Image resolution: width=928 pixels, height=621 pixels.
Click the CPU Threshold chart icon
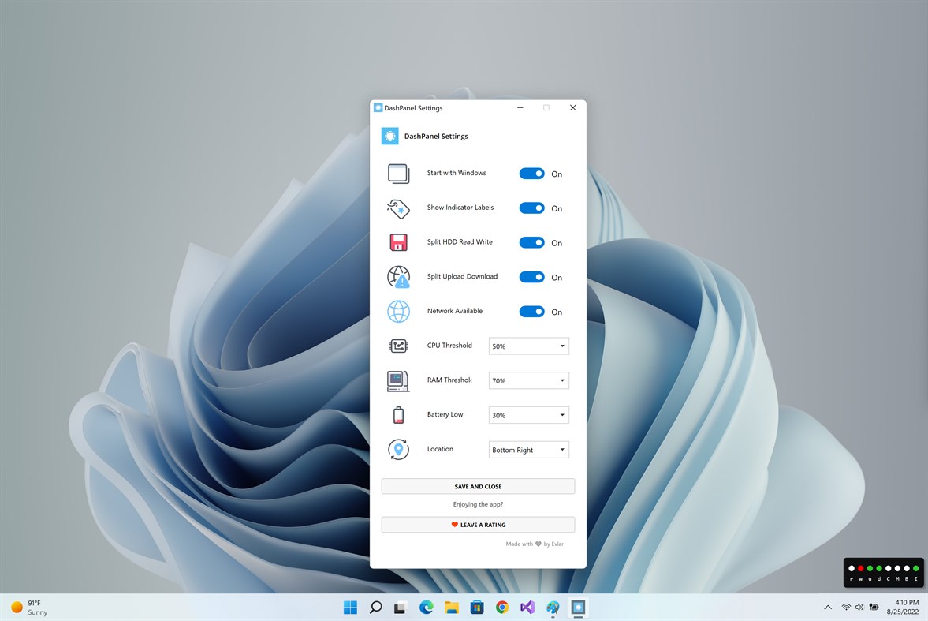[x=398, y=346]
